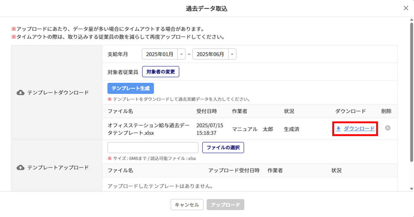Click the scrollbar down arrow
Image resolution: width=414 pixels, height=217 pixels.
[x=411, y=189]
